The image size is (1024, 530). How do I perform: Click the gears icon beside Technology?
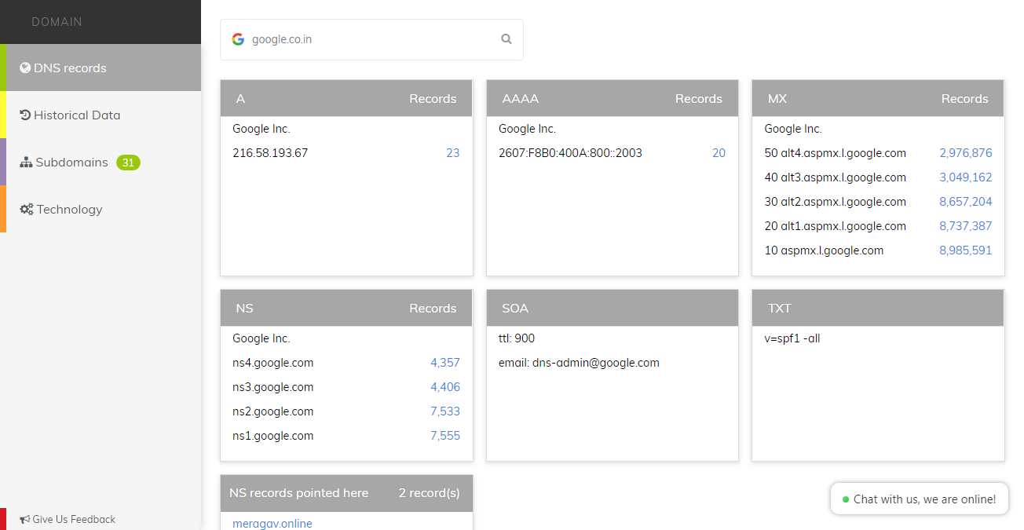[27, 210]
